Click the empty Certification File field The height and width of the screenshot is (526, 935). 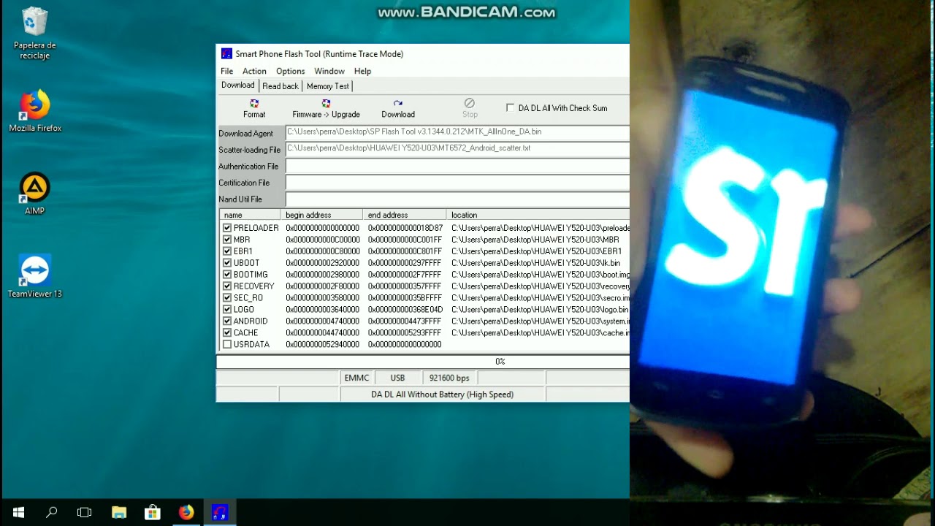pyautogui.click(x=457, y=183)
